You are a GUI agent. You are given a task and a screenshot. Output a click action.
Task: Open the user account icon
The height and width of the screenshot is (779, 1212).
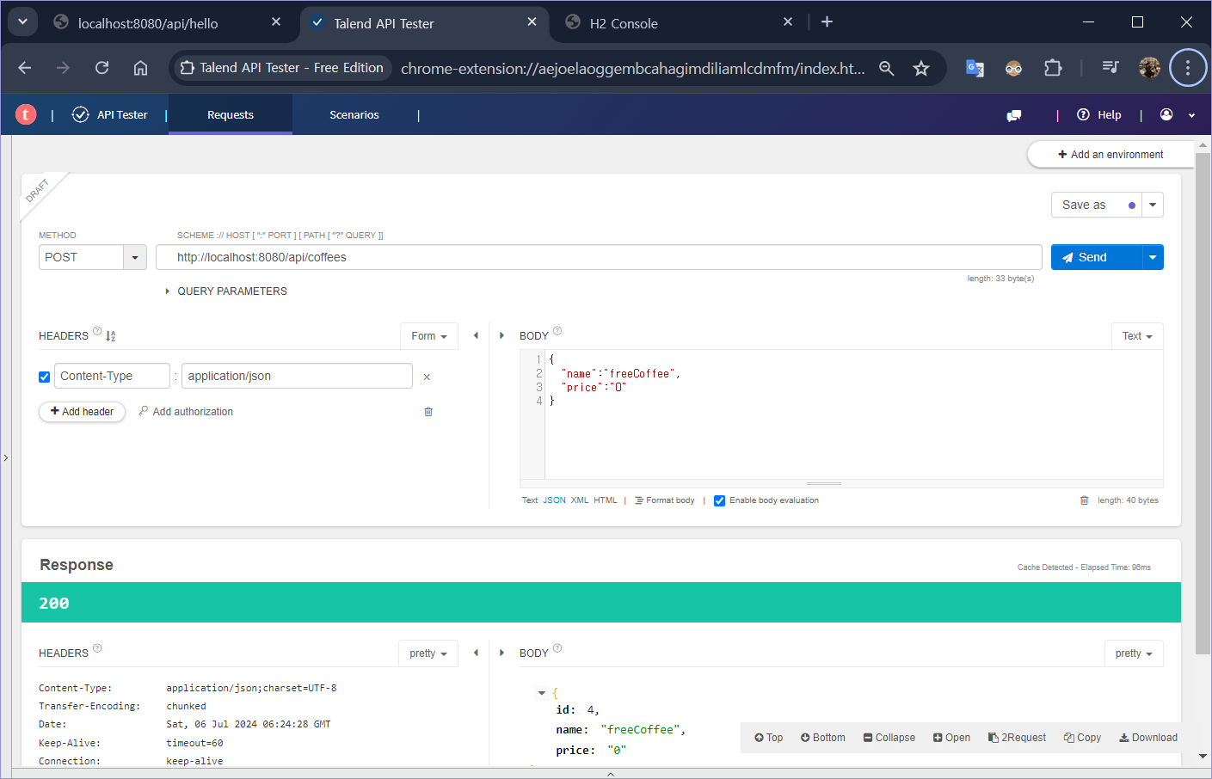1166,114
